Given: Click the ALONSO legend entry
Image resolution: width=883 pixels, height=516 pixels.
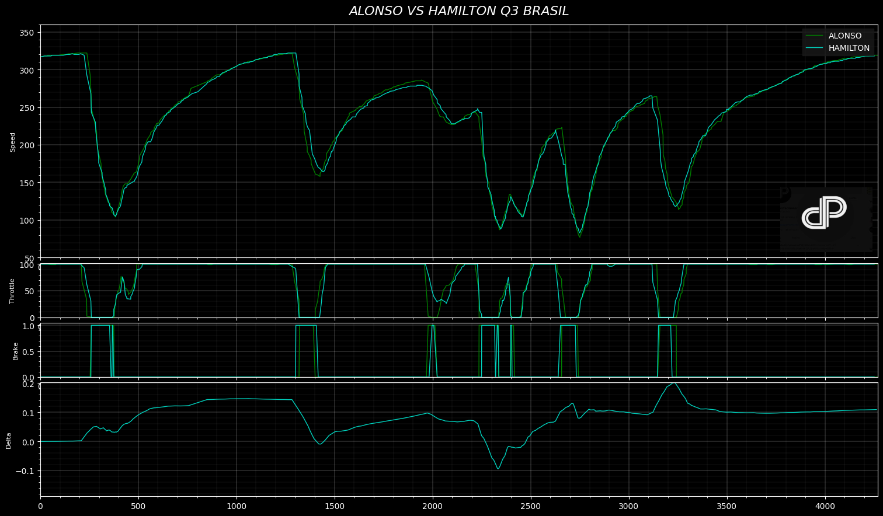Looking at the screenshot, I should click(844, 36).
